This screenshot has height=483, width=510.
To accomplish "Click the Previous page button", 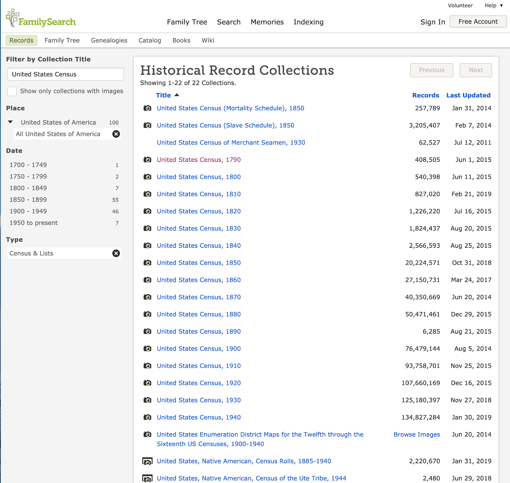I will [x=432, y=70].
